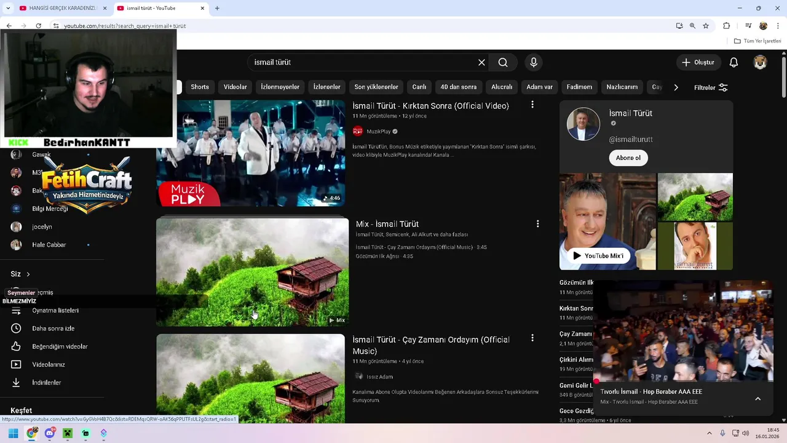Open the YouTube account avatar menu
Screen dimensions: 787x443
761,62
